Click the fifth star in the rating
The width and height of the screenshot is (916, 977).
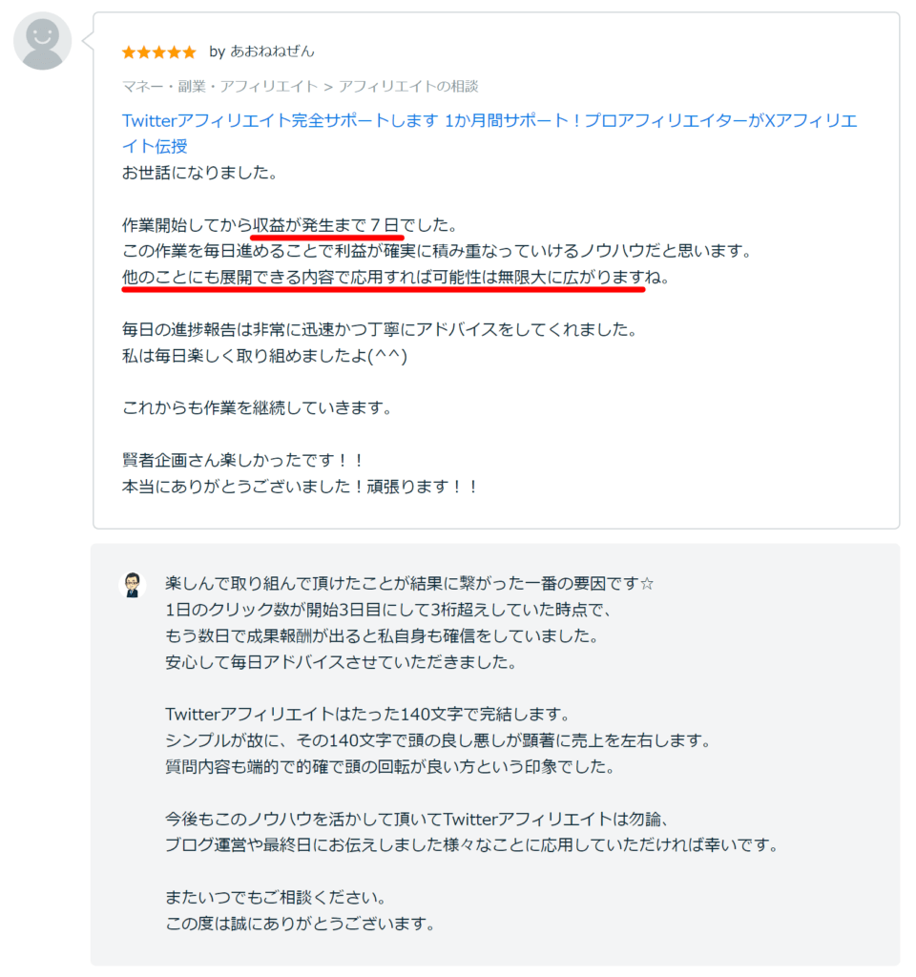pos(189,53)
